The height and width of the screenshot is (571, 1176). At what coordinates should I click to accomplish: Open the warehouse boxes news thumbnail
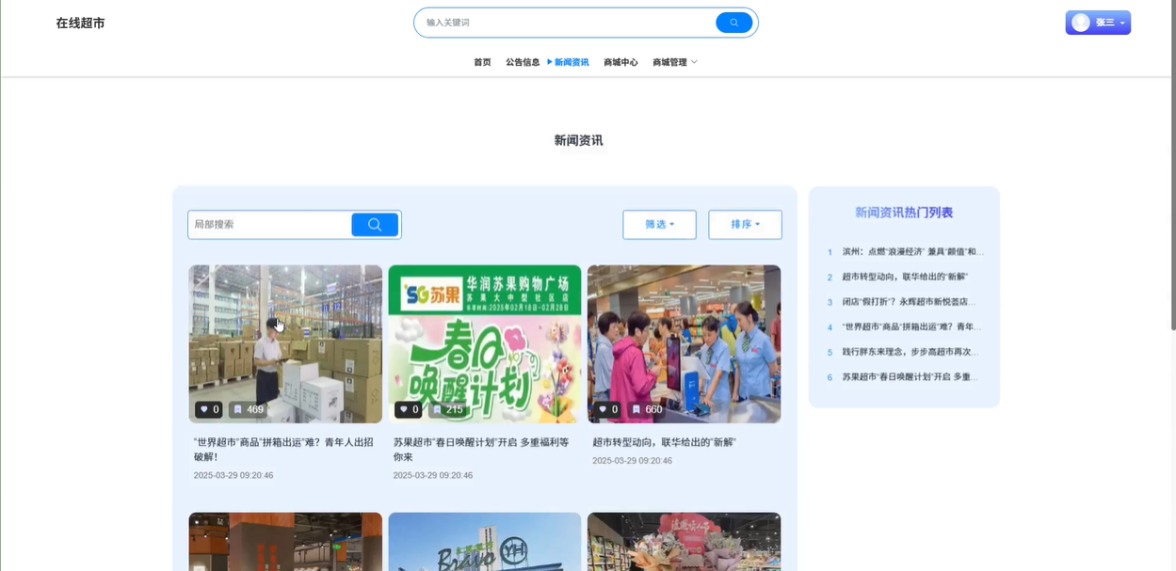tap(285, 343)
